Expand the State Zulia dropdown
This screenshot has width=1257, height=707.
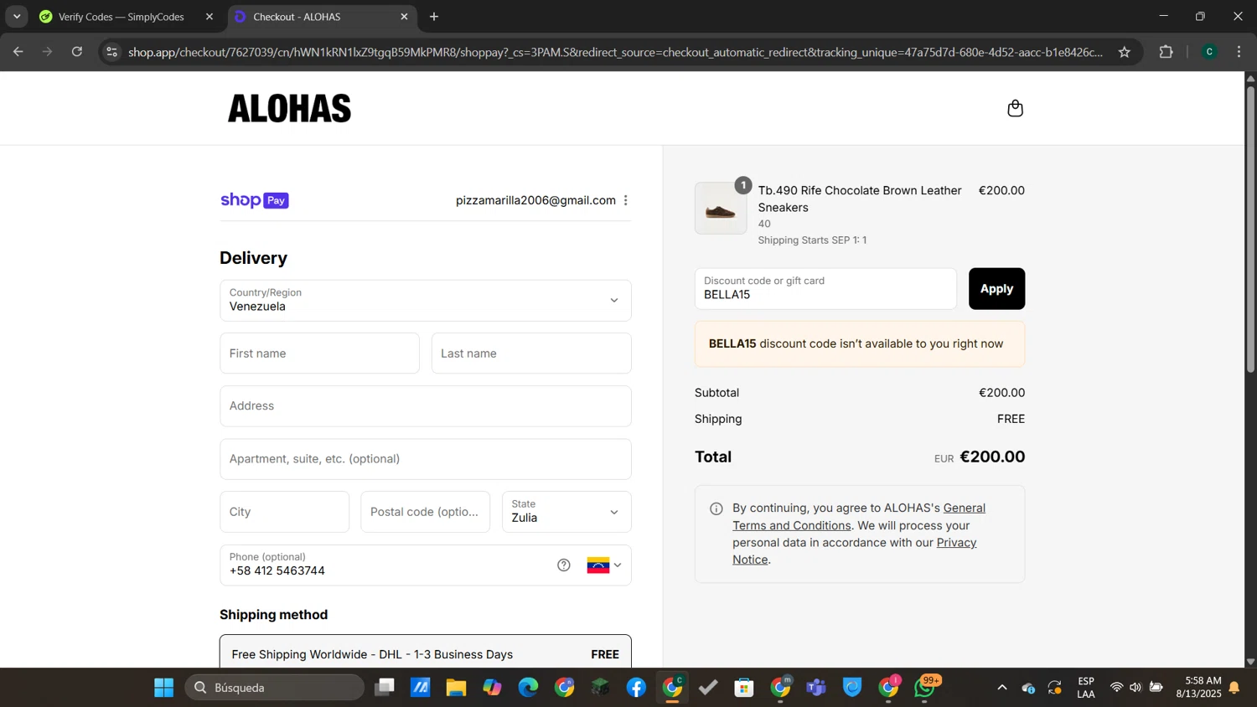[566, 512]
